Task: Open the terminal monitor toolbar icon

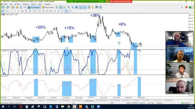Action: tap(97, 7)
